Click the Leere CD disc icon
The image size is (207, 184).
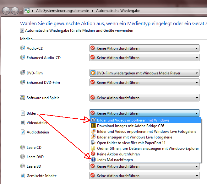click(x=23, y=148)
